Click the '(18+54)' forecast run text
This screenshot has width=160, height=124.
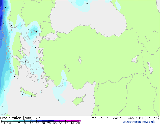152,118
